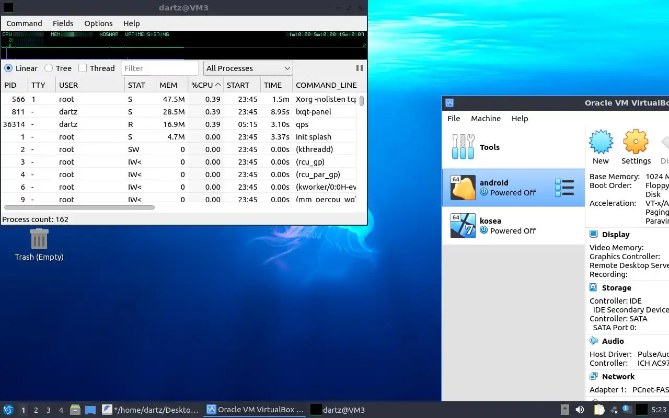This screenshot has height=418, width=669.
Task: Click the Storage section disk icon
Action: pos(593,287)
